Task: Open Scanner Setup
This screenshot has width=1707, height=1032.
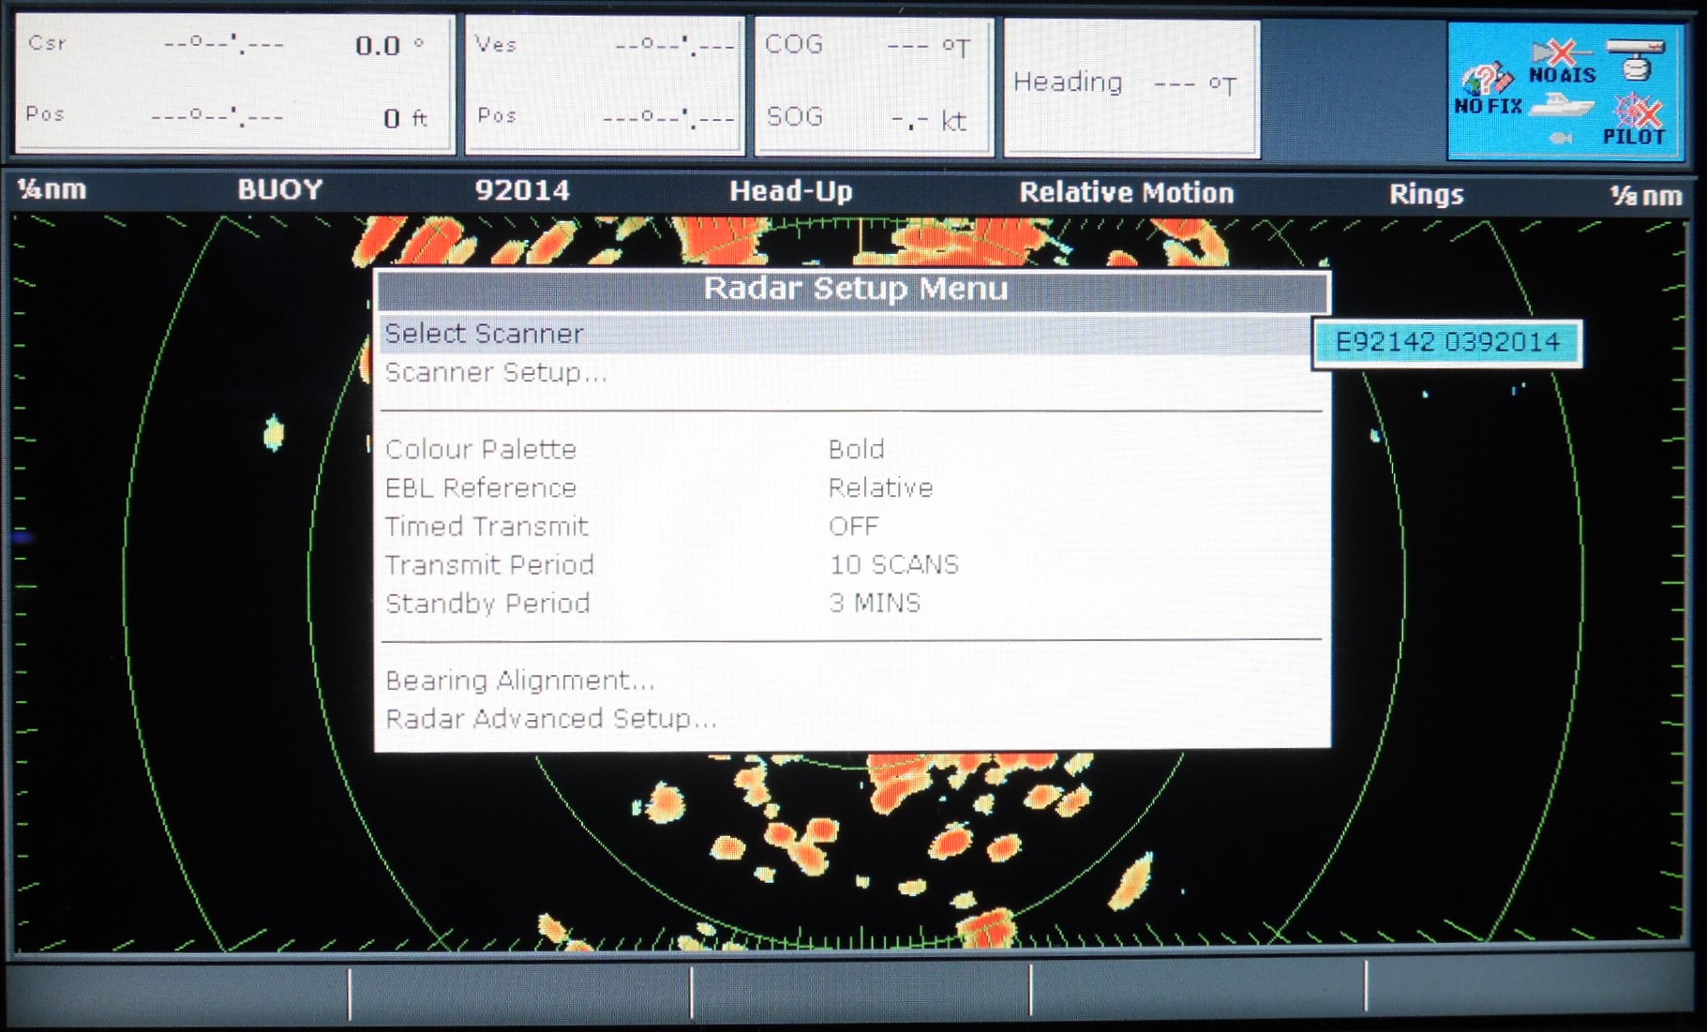Action: 496,372
